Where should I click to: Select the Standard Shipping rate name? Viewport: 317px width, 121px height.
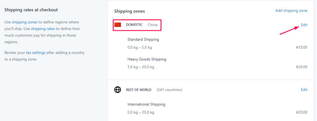143,39
